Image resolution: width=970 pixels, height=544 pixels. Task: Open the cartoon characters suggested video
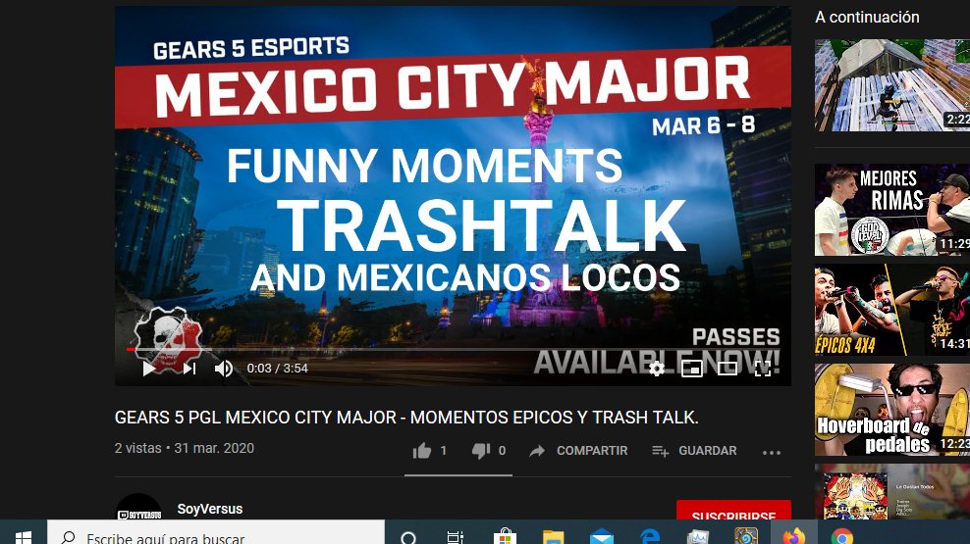click(892, 492)
